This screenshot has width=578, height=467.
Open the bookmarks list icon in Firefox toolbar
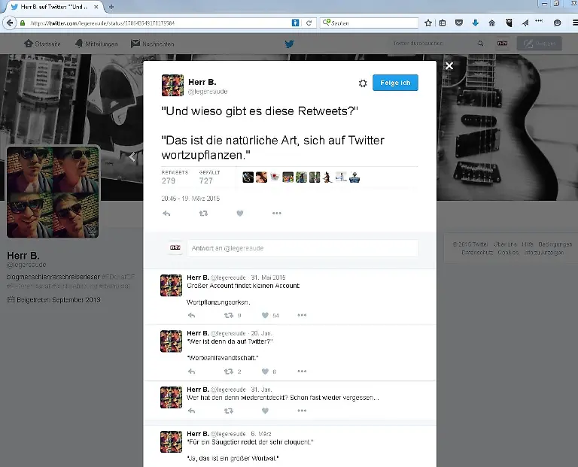(x=443, y=23)
